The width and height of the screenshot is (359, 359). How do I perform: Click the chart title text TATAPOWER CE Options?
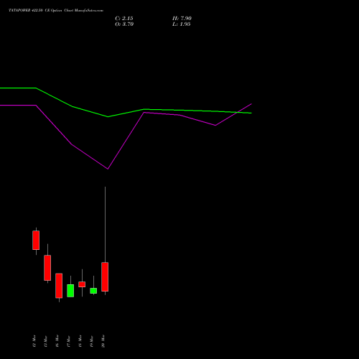coord(56,11)
